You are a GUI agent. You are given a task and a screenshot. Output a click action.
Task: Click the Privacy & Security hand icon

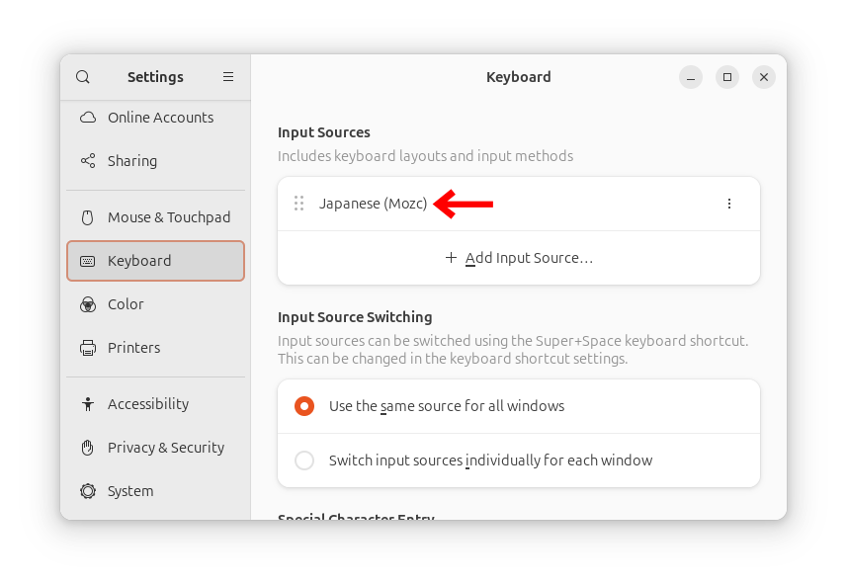[88, 448]
